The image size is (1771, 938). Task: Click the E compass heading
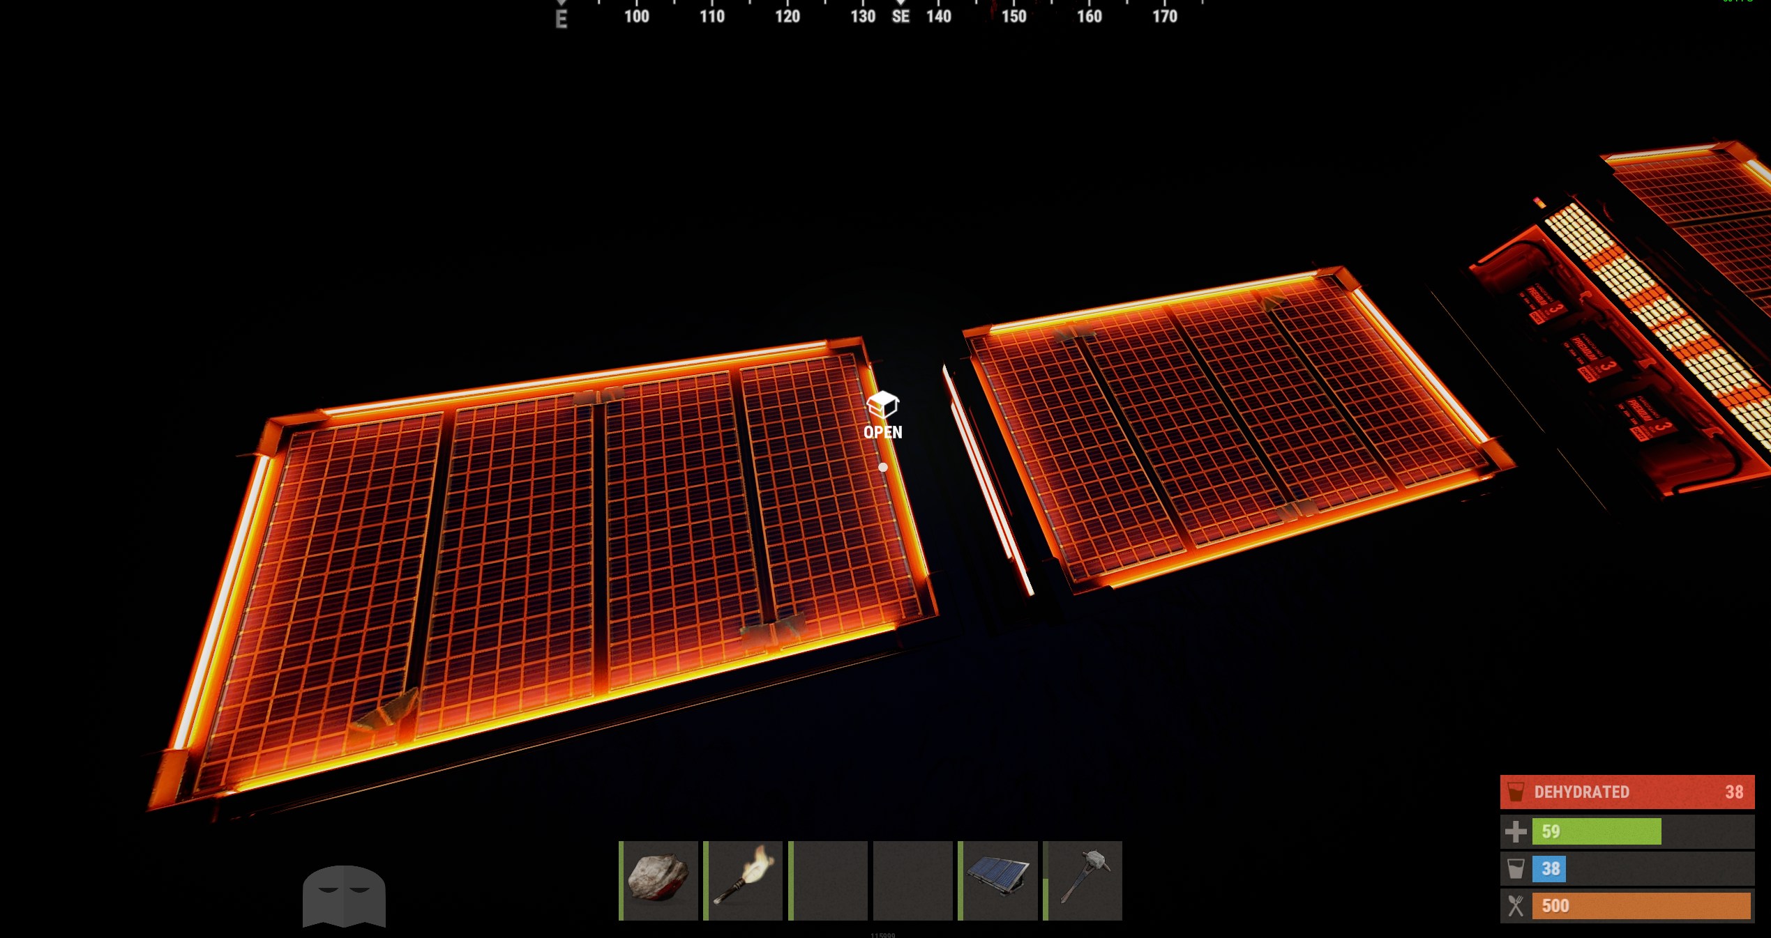click(562, 20)
